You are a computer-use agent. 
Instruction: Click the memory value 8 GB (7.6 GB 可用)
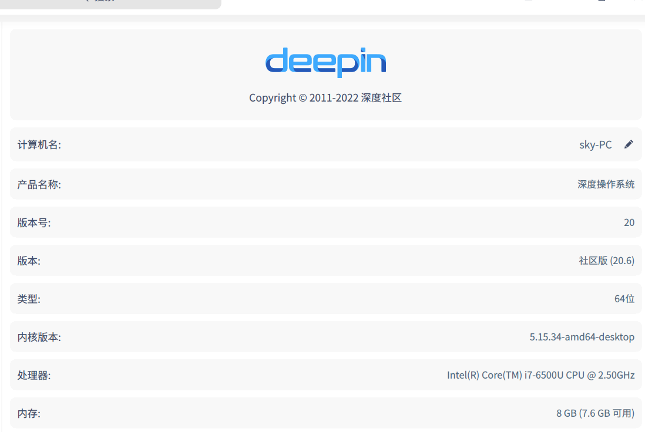pyautogui.click(x=595, y=413)
